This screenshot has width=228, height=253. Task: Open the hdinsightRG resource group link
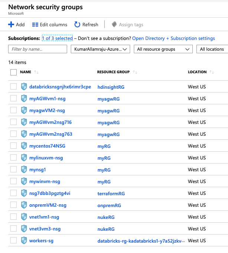[111, 87]
